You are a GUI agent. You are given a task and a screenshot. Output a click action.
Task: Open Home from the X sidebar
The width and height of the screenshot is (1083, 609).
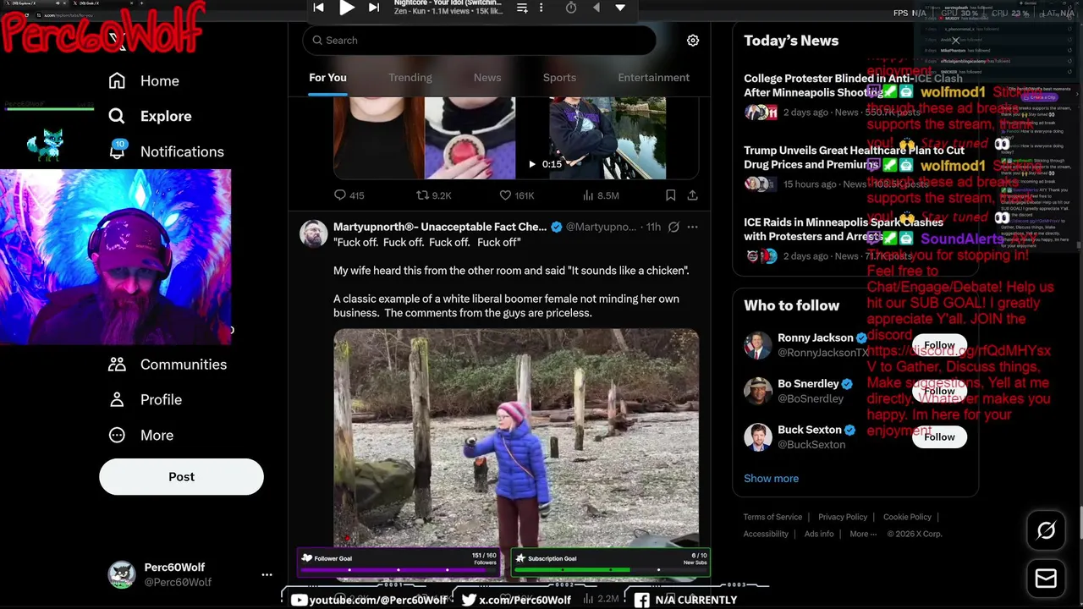click(x=144, y=81)
